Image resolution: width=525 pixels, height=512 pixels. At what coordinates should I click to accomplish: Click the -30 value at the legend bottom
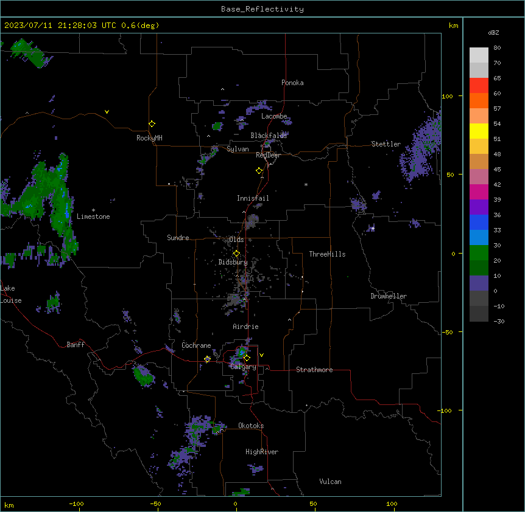point(499,321)
